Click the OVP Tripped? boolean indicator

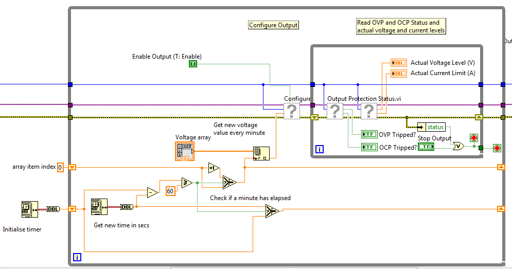[369, 134]
